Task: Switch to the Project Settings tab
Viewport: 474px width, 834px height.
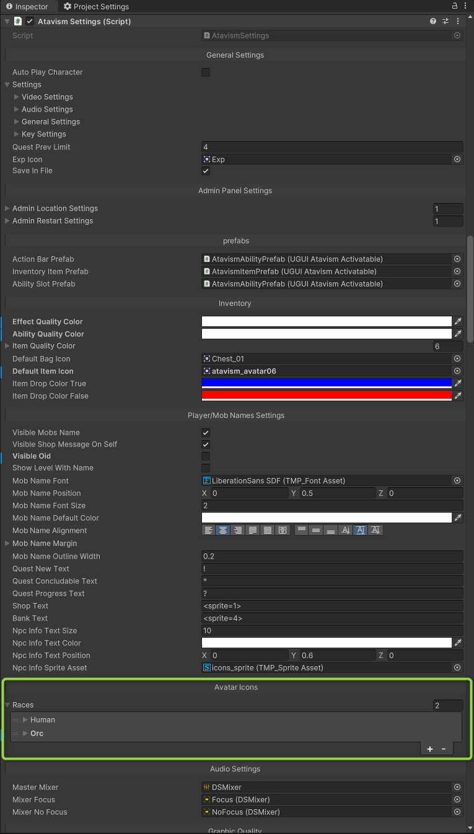Action: click(97, 6)
